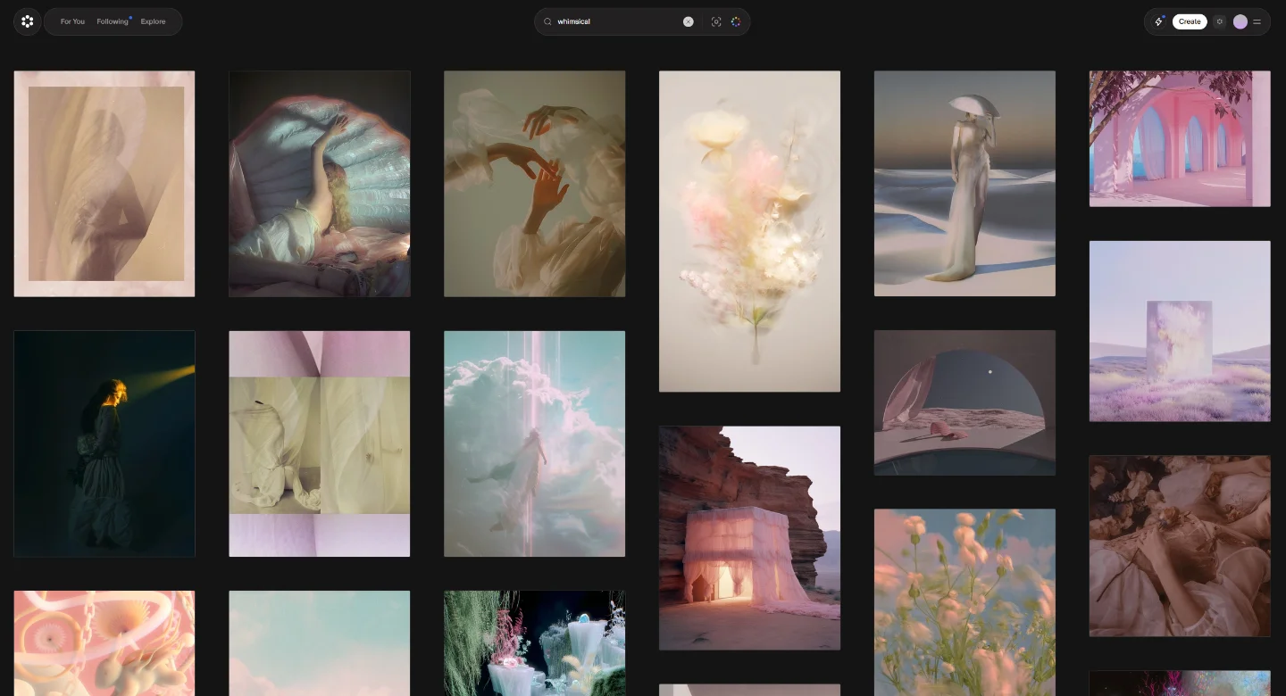The image size is (1286, 696).
Task: Open visual image search icon
Action: pos(716,21)
